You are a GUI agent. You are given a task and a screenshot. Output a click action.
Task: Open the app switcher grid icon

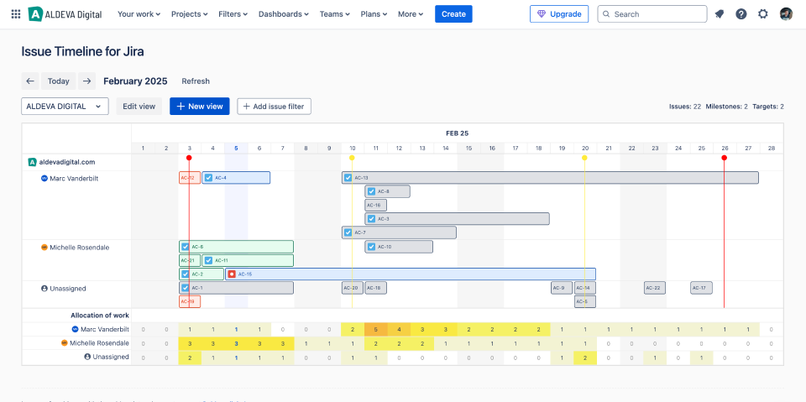coord(16,14)
